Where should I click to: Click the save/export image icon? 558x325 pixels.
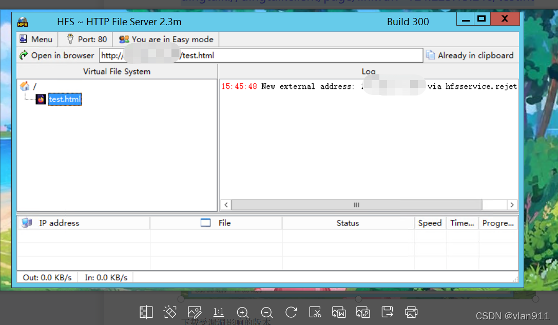(387, 312)
